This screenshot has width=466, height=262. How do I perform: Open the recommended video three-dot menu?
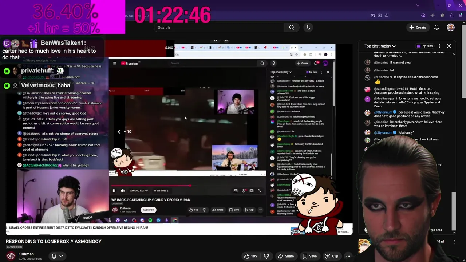pyautogui.click(x=454, y=242)
